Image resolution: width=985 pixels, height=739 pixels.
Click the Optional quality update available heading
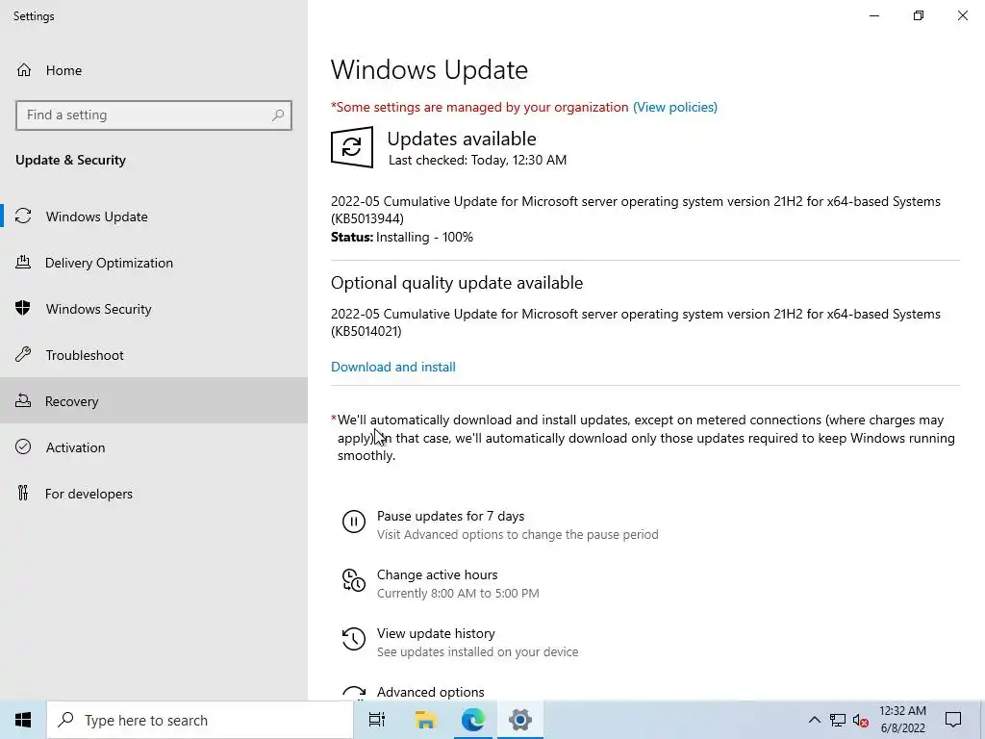457,283
